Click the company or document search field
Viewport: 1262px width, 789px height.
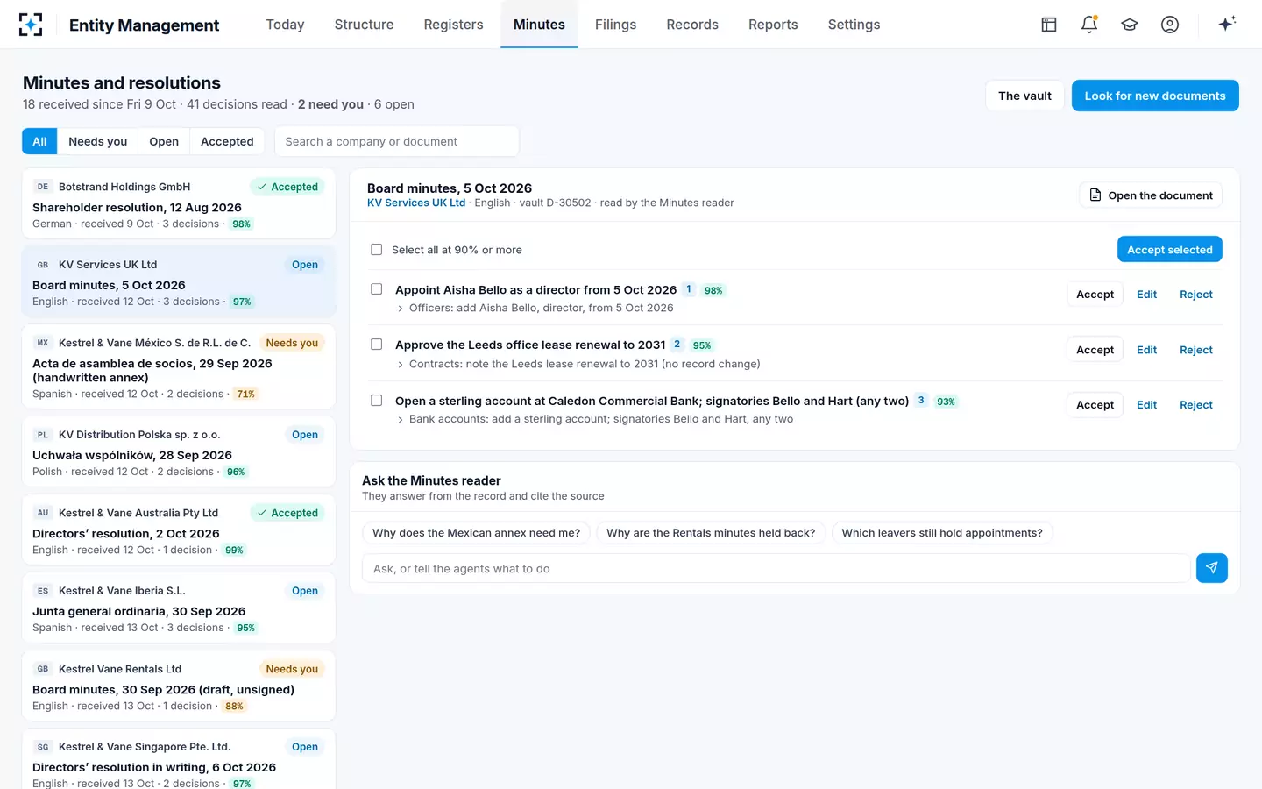pos(396,141)
